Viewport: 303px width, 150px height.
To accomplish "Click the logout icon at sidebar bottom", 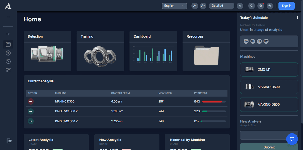I will (x=9, y=141).
